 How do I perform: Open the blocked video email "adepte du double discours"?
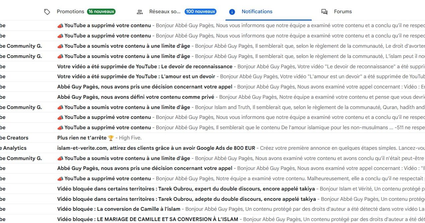tap(212, 199)
